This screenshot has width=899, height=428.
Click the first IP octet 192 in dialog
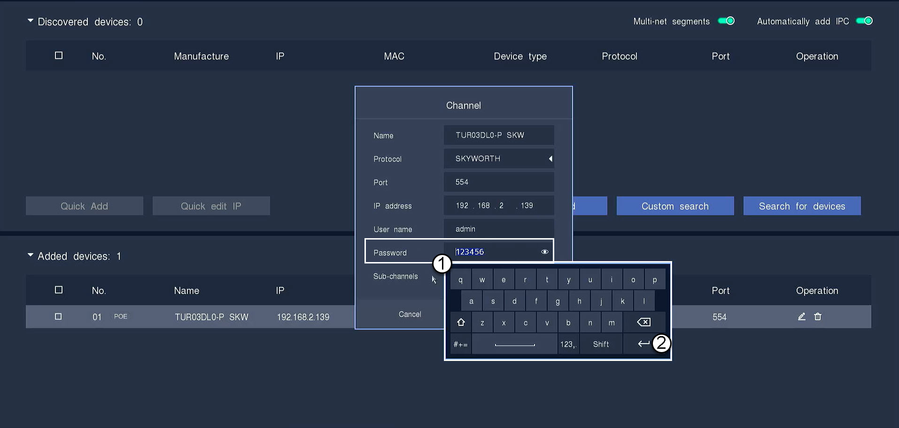point(462,205)
